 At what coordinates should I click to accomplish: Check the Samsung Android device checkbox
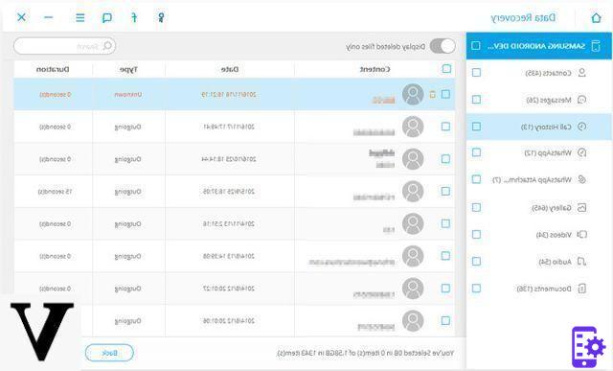(476, 45)
